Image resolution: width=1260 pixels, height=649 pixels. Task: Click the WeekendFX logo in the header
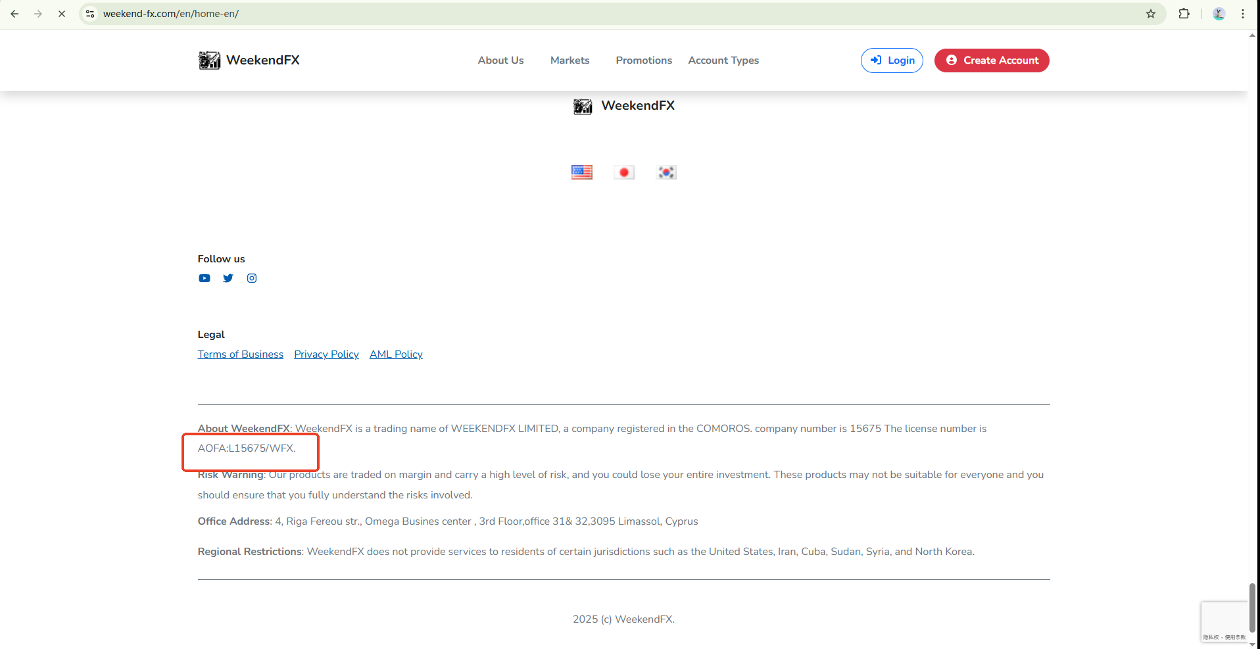249,60
